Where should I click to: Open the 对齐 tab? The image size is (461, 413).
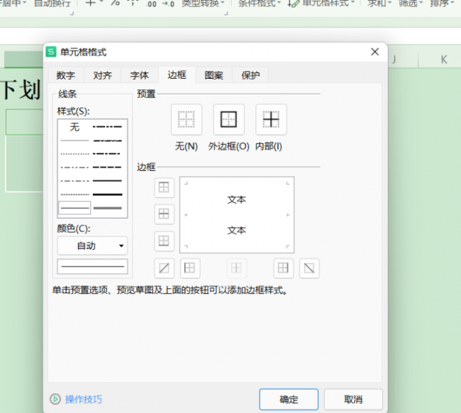pyautogui.click(x=103, y=75)
